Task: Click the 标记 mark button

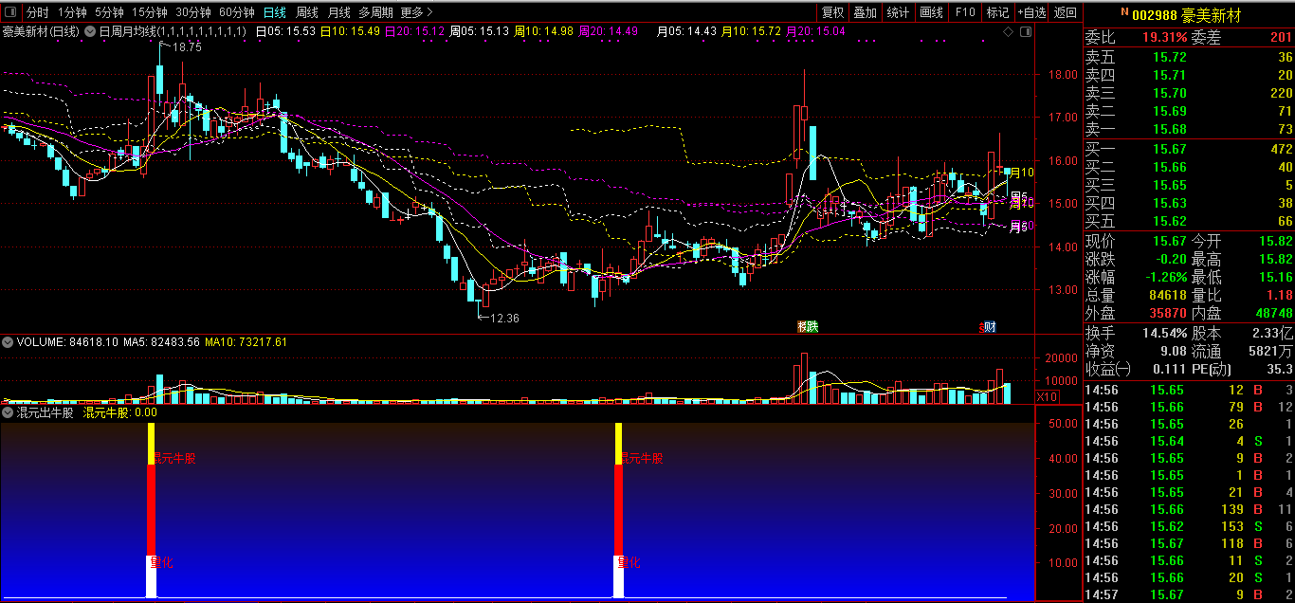Action: click(997, 12)
